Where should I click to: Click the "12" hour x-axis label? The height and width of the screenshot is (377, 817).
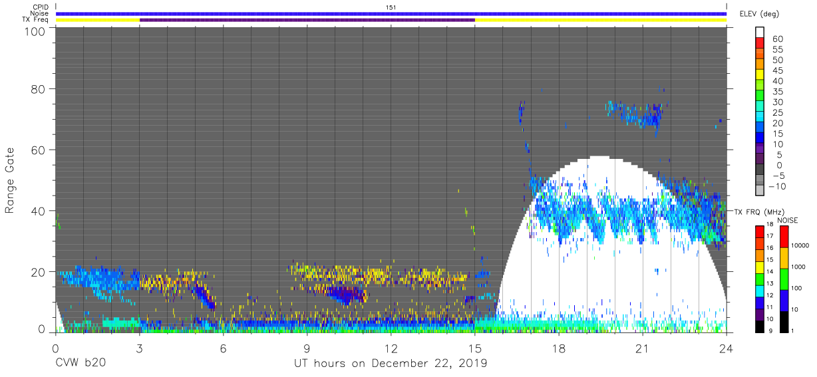(x=391, y=348)
